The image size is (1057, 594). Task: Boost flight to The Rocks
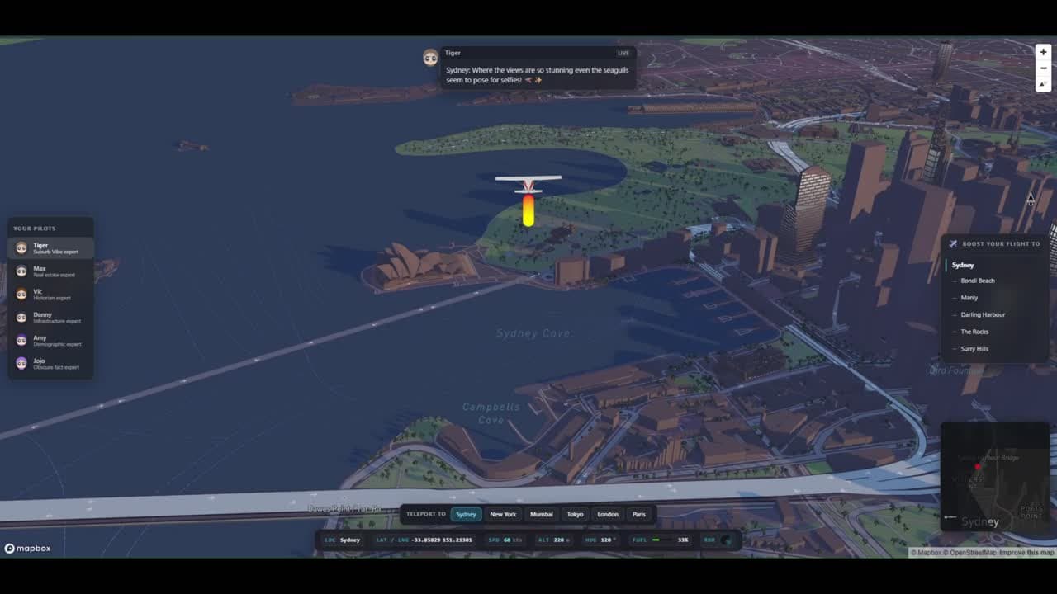coord(995,332)
